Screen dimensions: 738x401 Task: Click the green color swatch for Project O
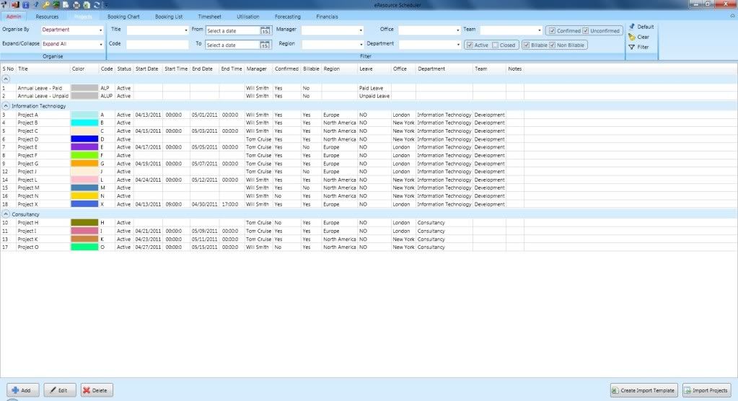[84, 247]
